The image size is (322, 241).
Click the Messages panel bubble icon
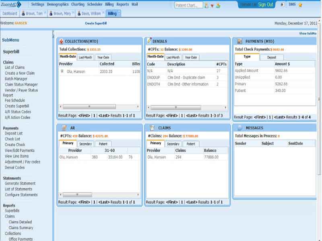[x=240, y=128]
